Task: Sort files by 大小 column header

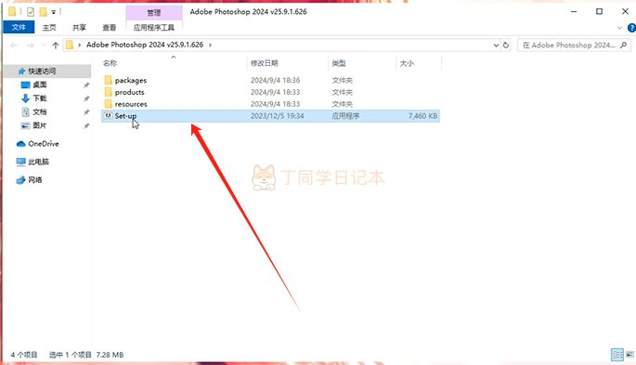Action: (x=407, y=63)
